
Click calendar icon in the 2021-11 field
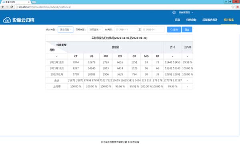coord(117,30)
